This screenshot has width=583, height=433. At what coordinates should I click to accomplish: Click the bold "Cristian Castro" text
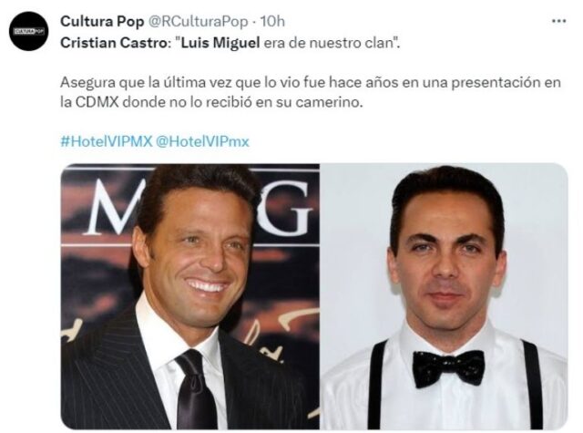(114, 43)
